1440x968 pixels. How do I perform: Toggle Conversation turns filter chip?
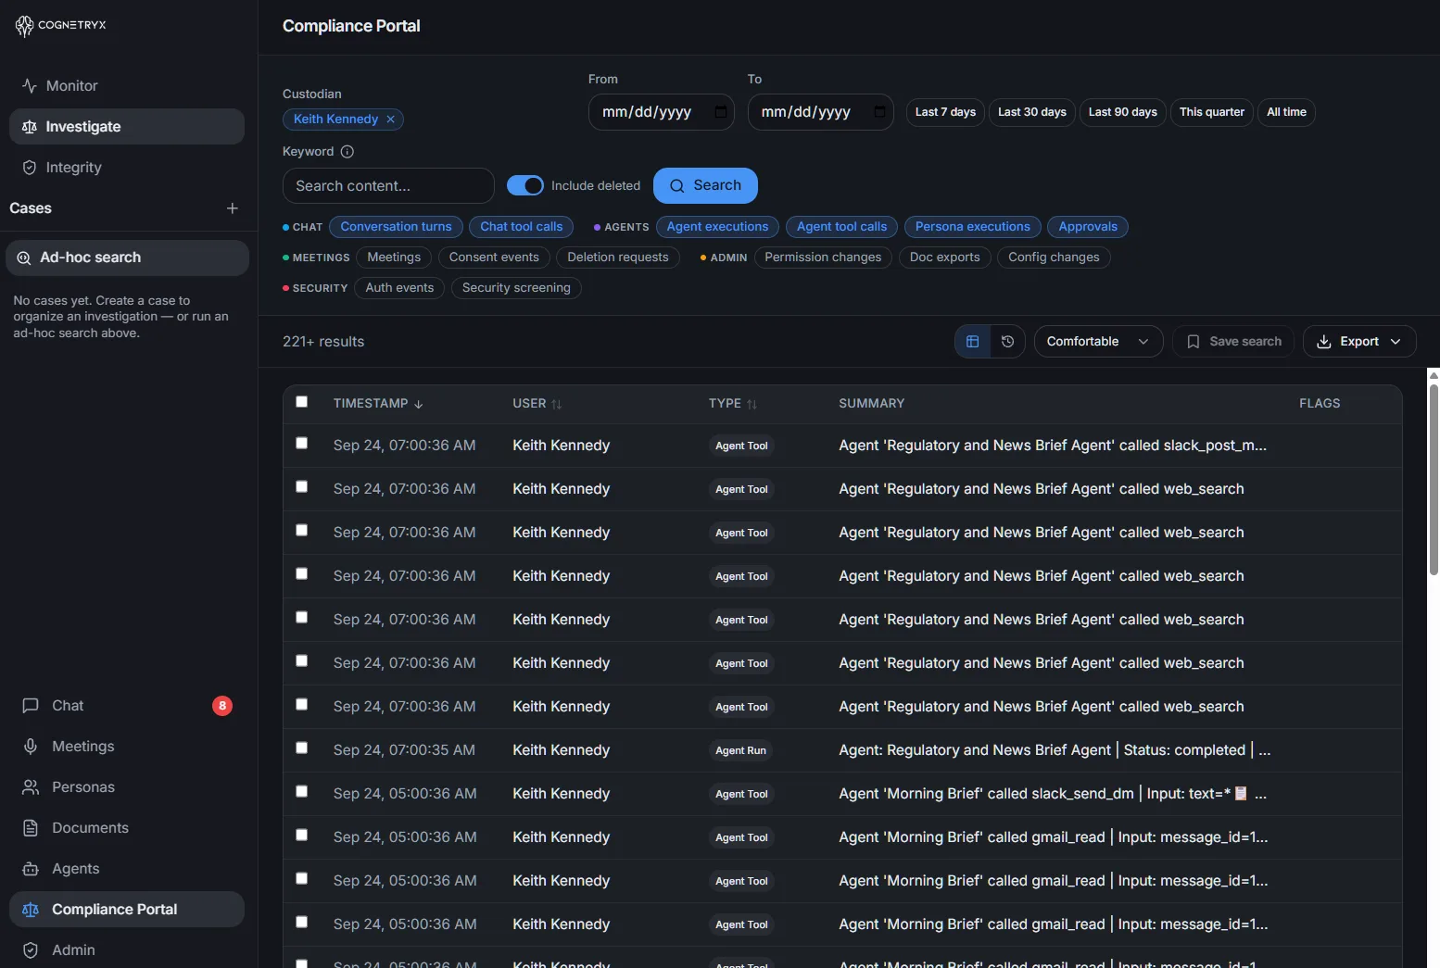click(396, 227)
